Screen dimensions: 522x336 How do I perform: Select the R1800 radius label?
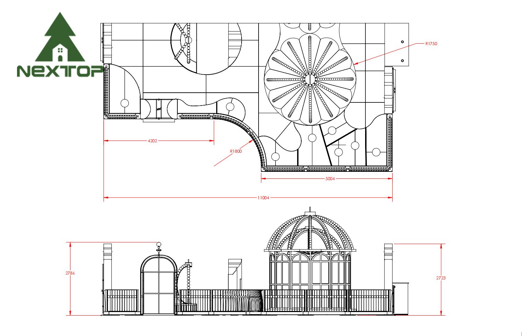point(236,151)
